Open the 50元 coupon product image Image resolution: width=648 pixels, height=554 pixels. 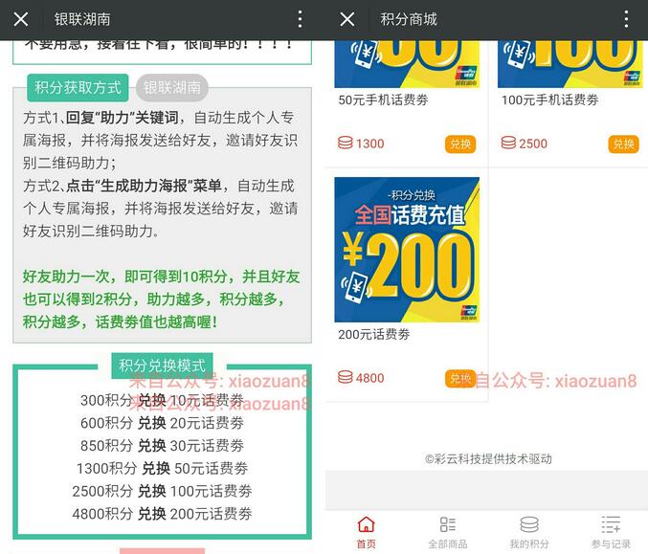click(x=407, y=64)
